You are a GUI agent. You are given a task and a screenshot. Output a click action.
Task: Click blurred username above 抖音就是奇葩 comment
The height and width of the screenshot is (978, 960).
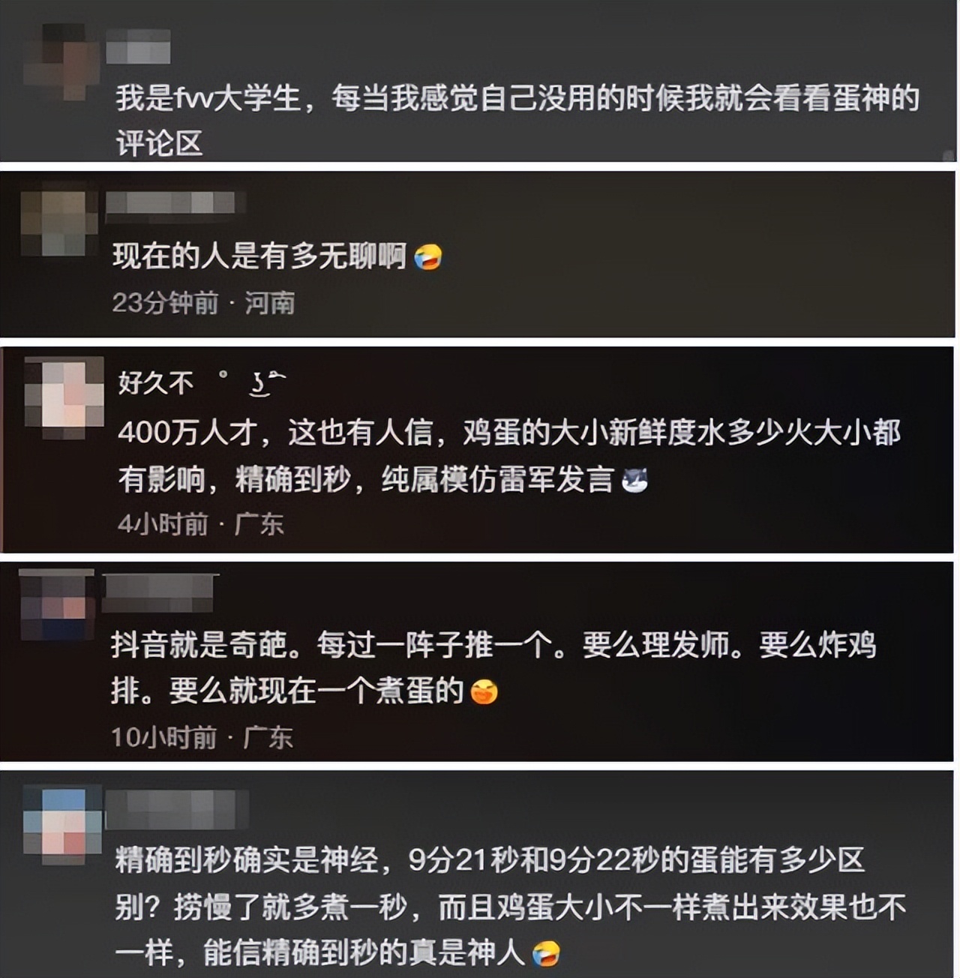[158, 593]
